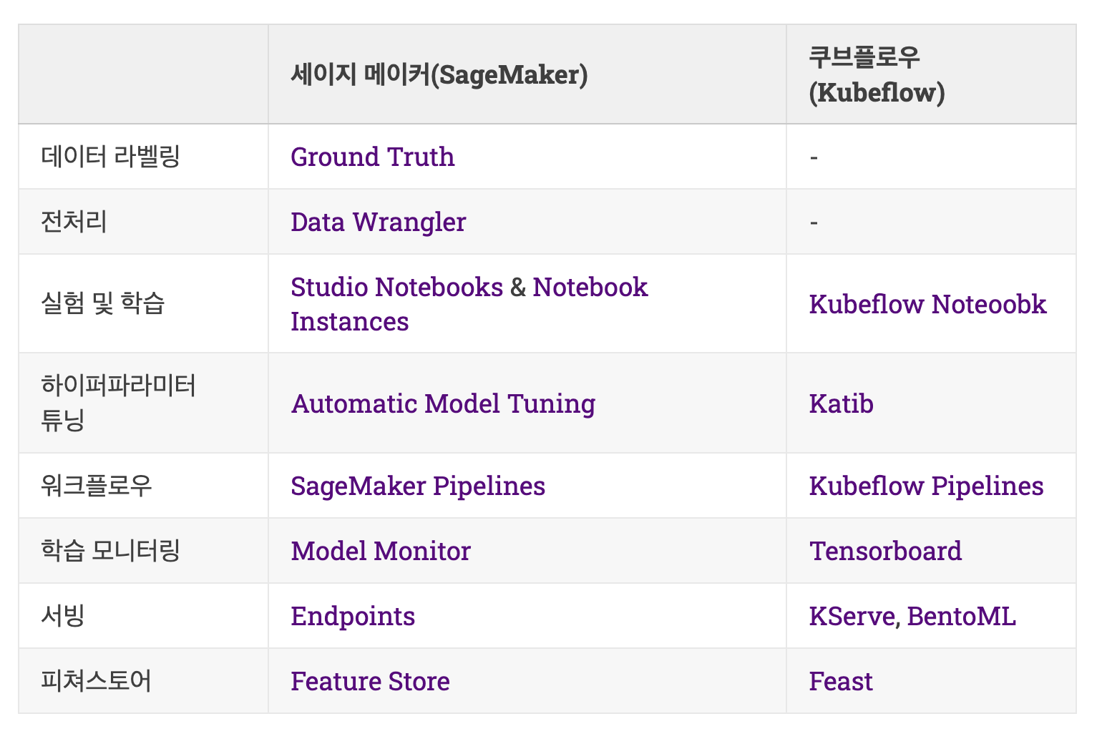Select the 학습 모니터링 row label

click(x=110, y=551)
